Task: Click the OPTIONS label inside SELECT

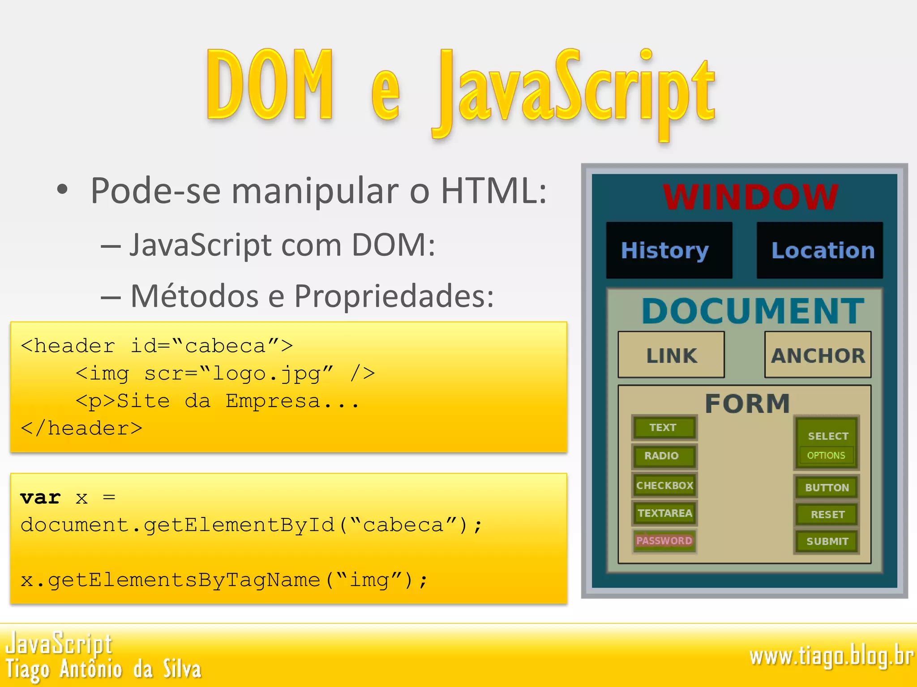Action: pyautogui.click(x=826, y=455)
